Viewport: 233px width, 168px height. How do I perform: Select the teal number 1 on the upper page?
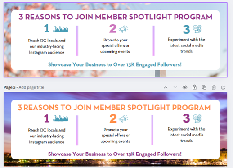pyautogui.click(x=47, y=28)
